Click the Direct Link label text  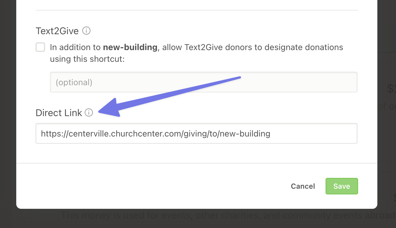[x=59, y=113]
